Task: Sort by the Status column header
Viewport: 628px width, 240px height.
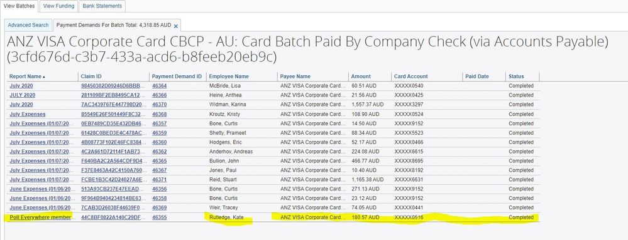Action: pos(516,76)
